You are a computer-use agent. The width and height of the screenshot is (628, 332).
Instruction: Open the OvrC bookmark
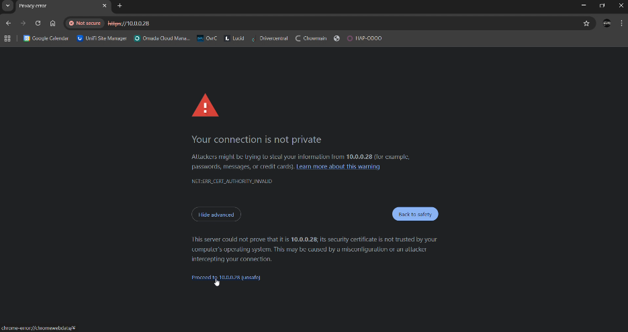point(208,38)
